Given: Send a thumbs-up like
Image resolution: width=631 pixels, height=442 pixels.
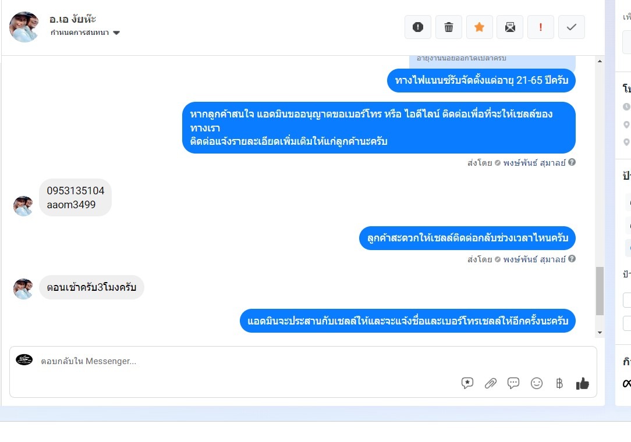Looking at the screenshot, I should [x=582, y=383].
